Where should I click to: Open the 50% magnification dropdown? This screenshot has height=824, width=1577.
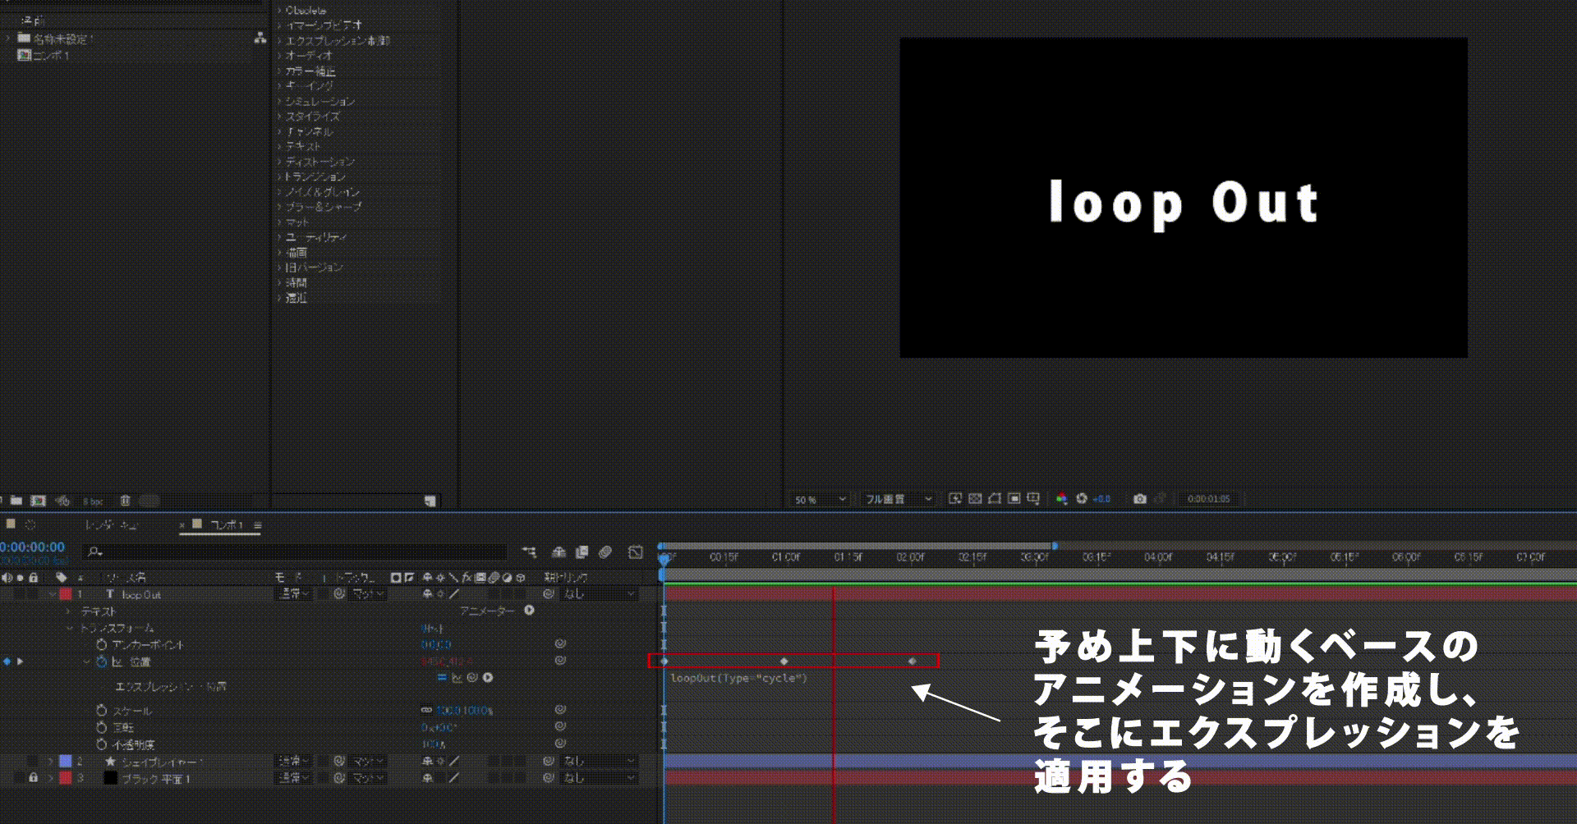(x=819, y=499)
